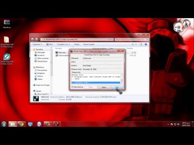Viewport: 194px width, 145px height.
Task: Click Abrir in the Explorer toolbar
Action: click(50, 44)
